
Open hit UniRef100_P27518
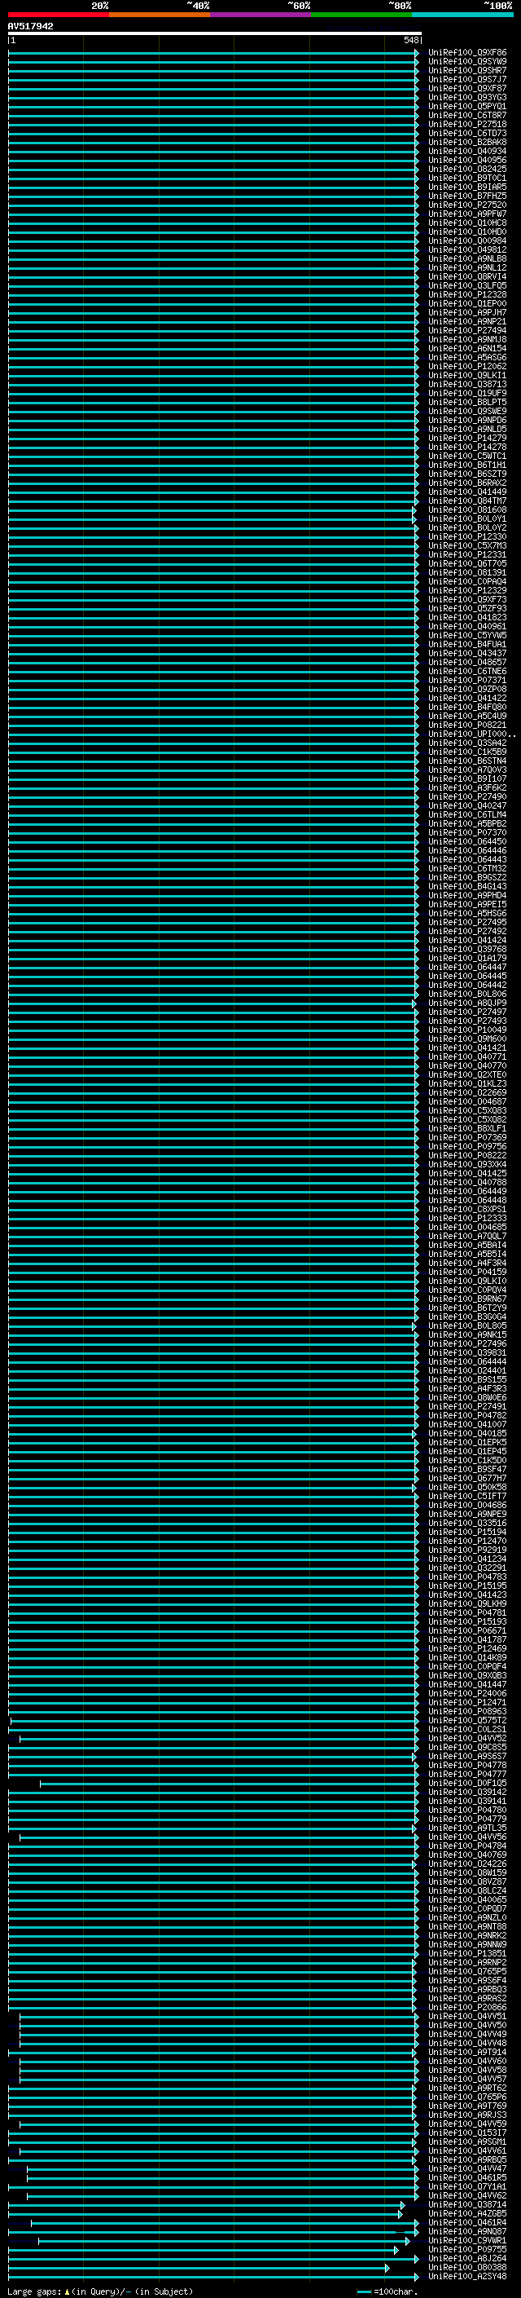pos(467,124)
